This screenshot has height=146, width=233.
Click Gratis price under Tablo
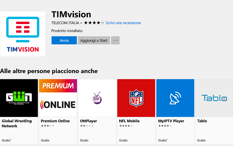click(201, 140)
